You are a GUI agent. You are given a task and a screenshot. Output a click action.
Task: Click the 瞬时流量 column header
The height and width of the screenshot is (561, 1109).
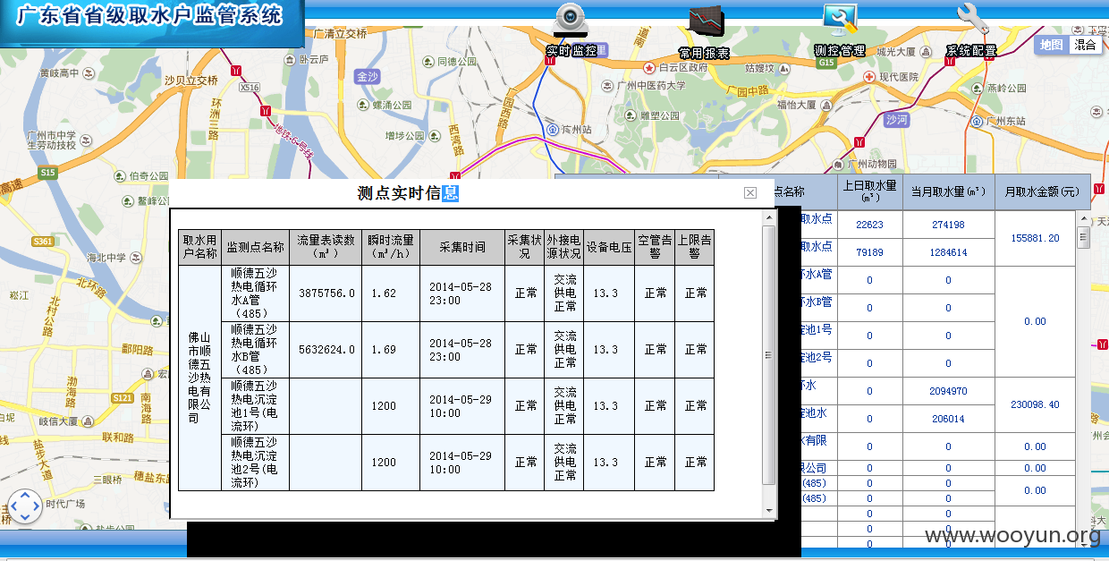391,247
